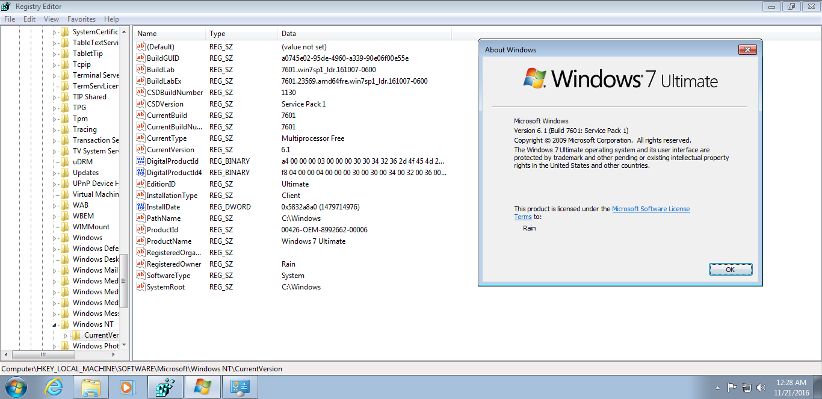Click the About Windows taskbar button
Image resolution: width=822 pixels, height=399 pixels.
202,387
